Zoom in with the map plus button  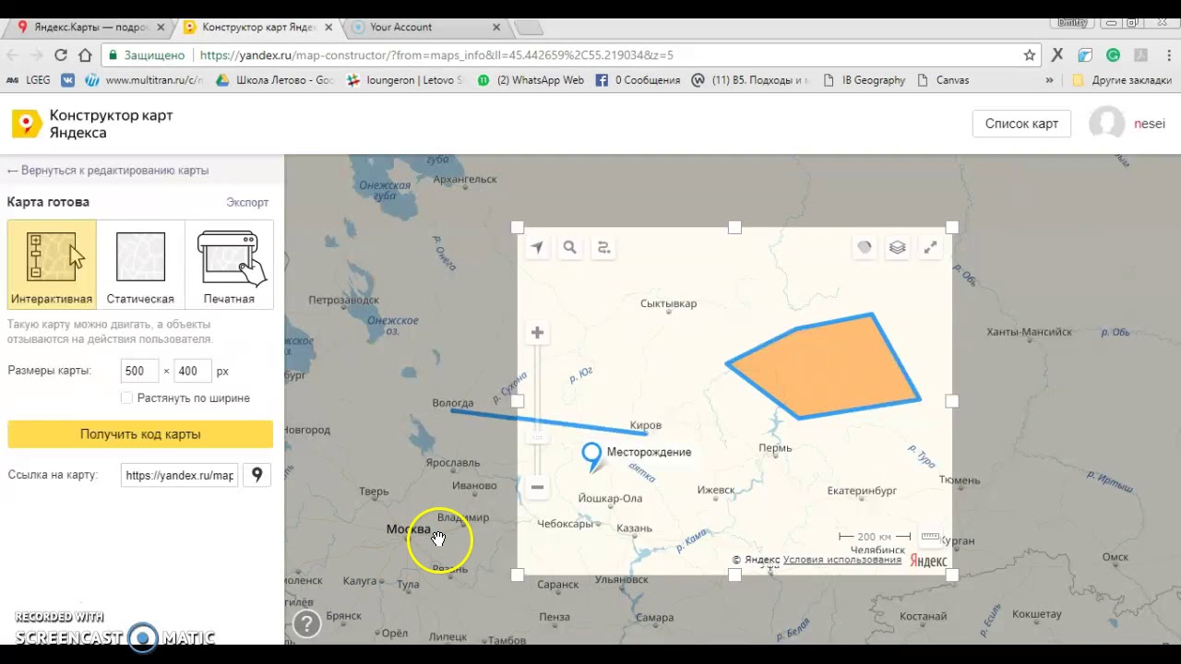tap(537, 333)
